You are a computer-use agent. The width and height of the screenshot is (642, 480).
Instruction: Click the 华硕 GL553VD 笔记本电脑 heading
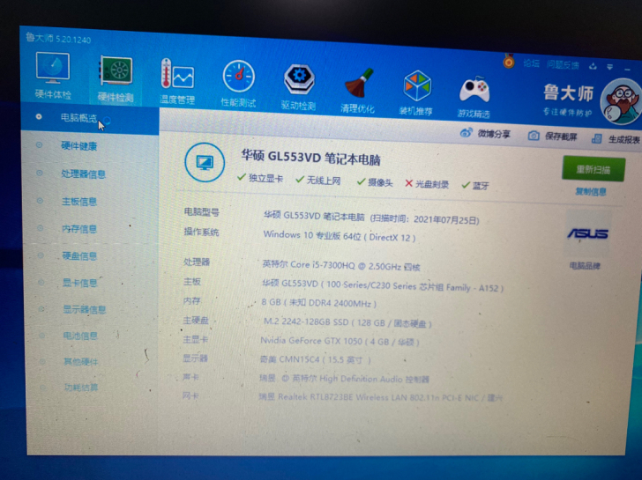[x=310, y=158]
